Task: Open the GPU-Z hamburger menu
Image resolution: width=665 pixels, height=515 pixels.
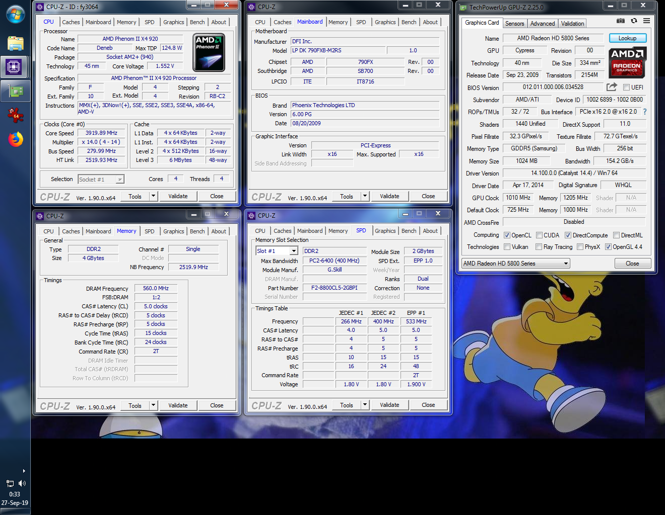Action: 646,21
